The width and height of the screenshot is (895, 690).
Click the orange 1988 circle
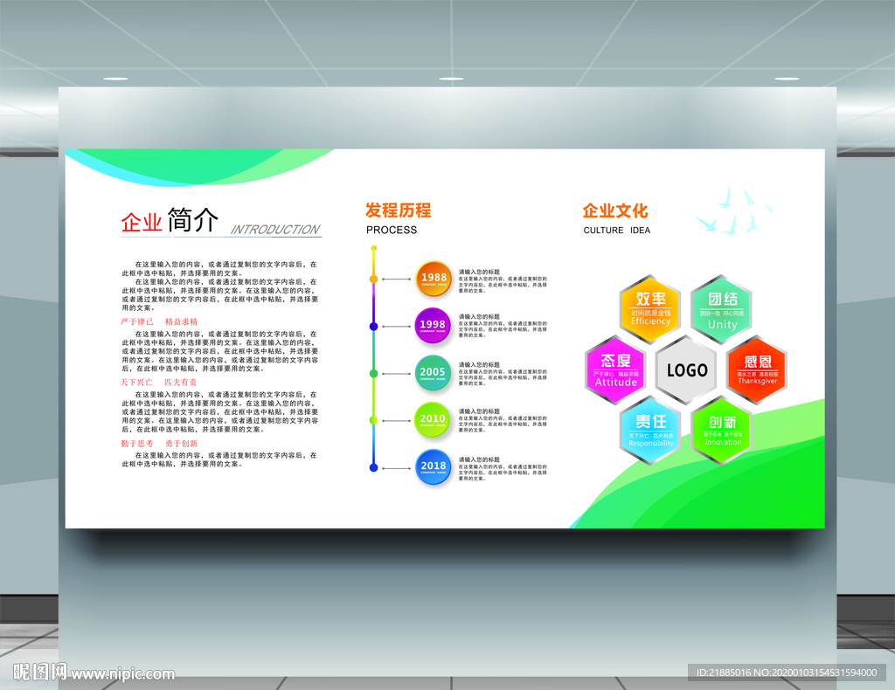point(434,279)
